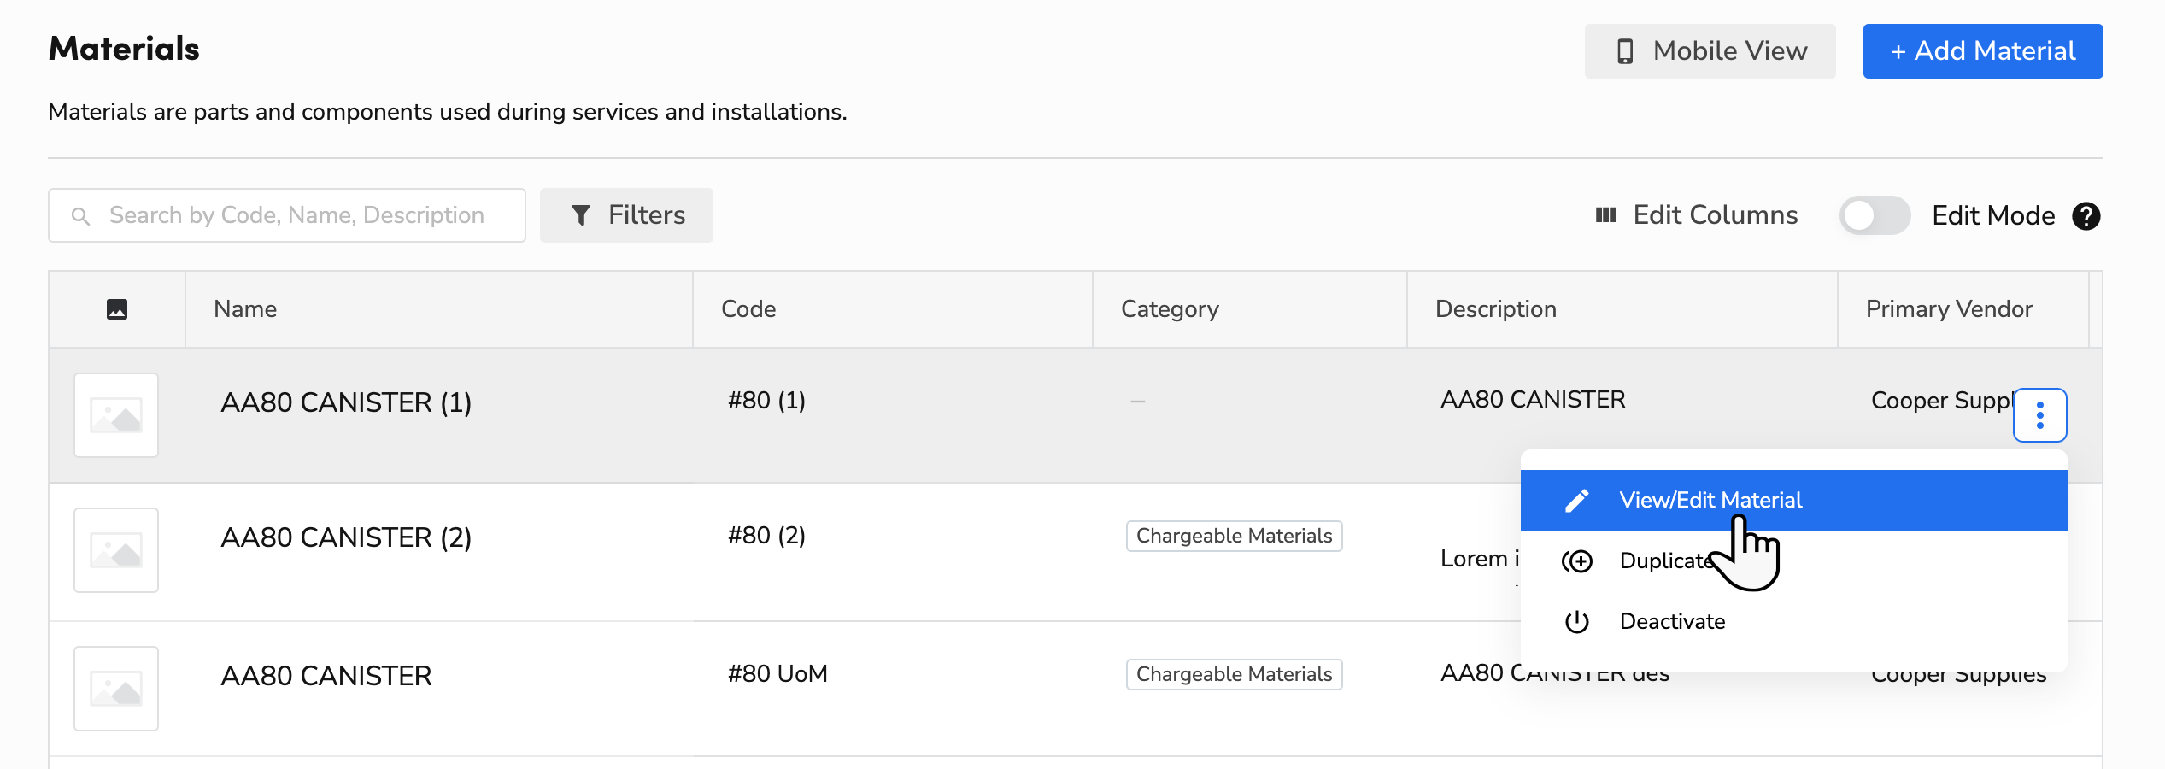The width and height of the screenshot is (2165, 769).
Task: Click the Edit Mode help question icon
Action: coord(2086,216)
